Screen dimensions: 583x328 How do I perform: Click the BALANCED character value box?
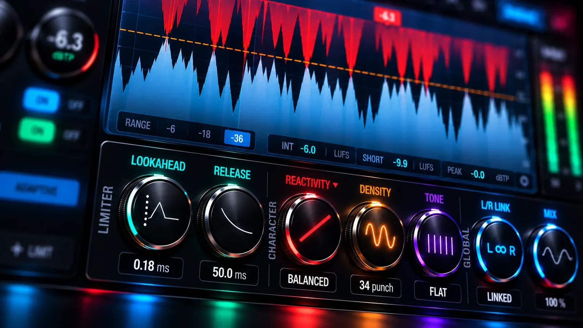tap(308, 280)
